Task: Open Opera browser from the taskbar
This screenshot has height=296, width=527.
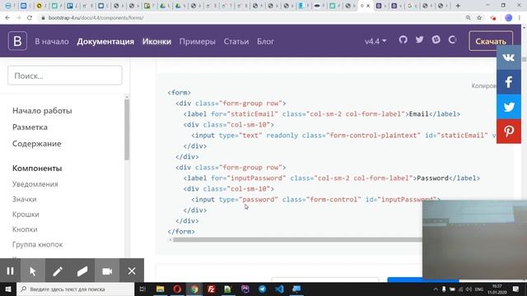Action: coord(177,289)
